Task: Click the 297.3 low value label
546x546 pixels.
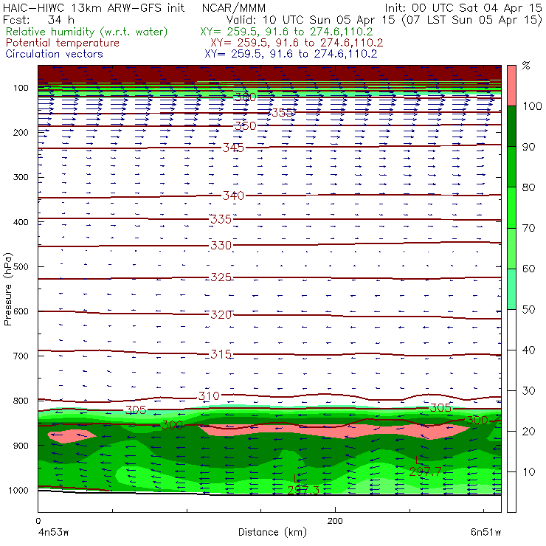Action: [x=303, y=490]
